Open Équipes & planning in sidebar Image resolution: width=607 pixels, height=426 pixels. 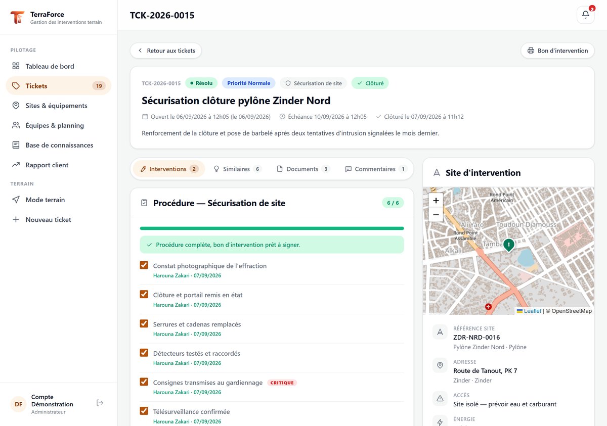[58, 125]
